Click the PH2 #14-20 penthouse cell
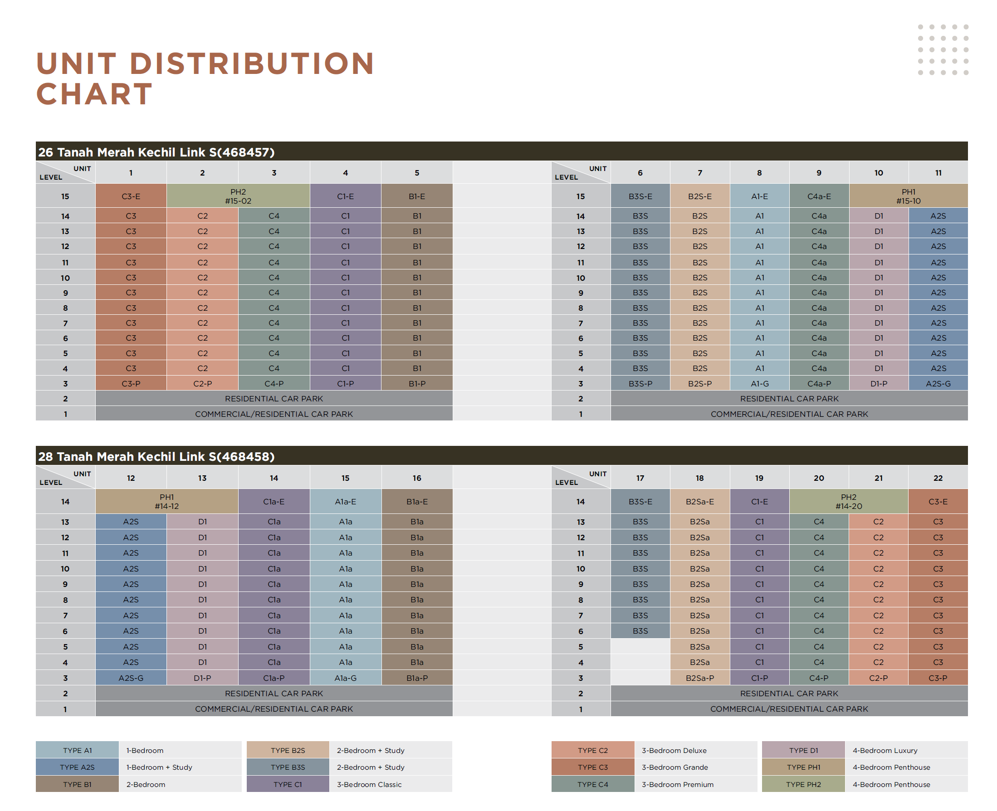Screen dimensions: 997x811 click(848, 501)
